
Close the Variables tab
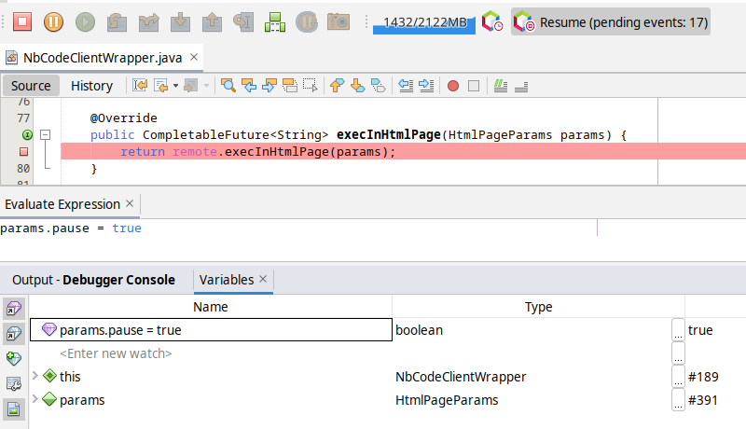(263, 279)
